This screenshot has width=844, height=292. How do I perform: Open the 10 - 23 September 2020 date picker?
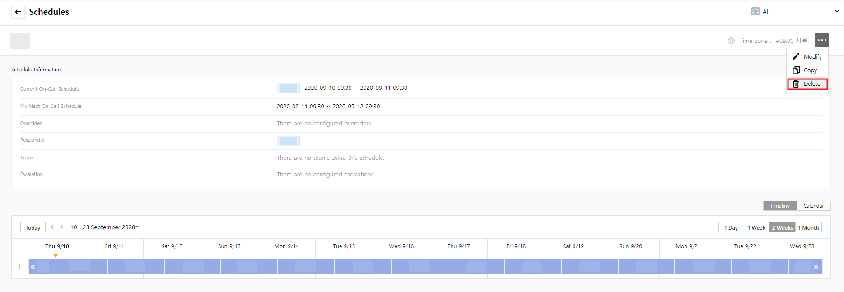coord(105,227)
